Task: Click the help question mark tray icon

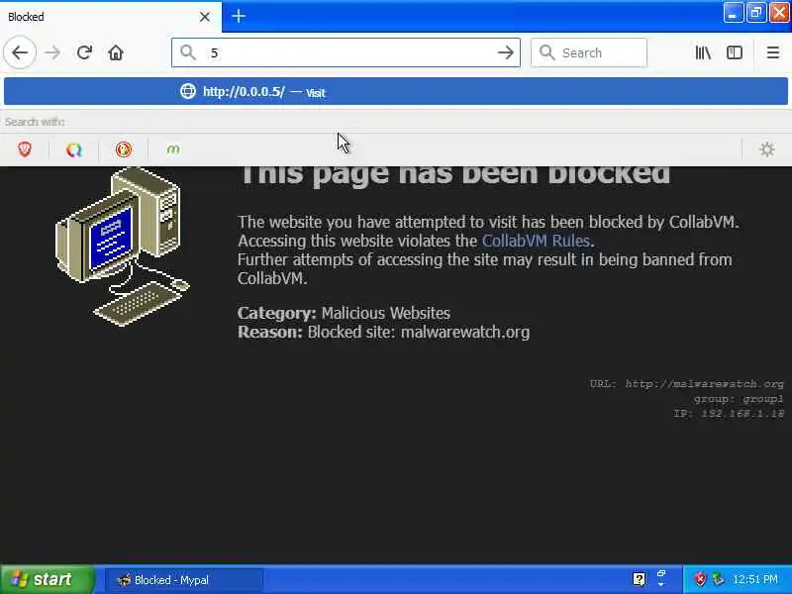Action: point(639,579)
